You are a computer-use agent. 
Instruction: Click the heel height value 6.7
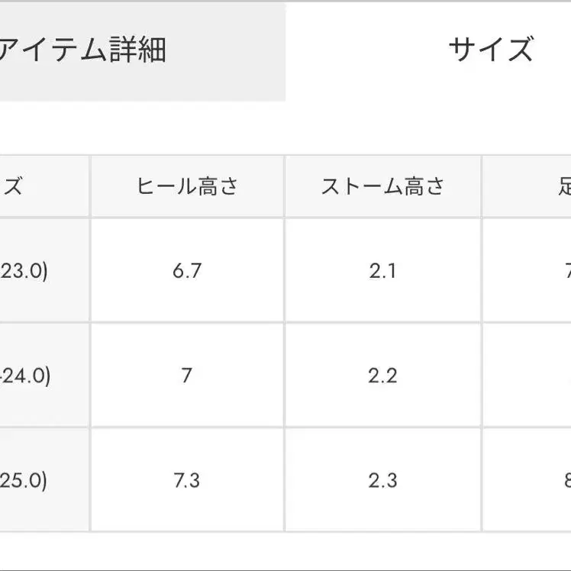187,271
